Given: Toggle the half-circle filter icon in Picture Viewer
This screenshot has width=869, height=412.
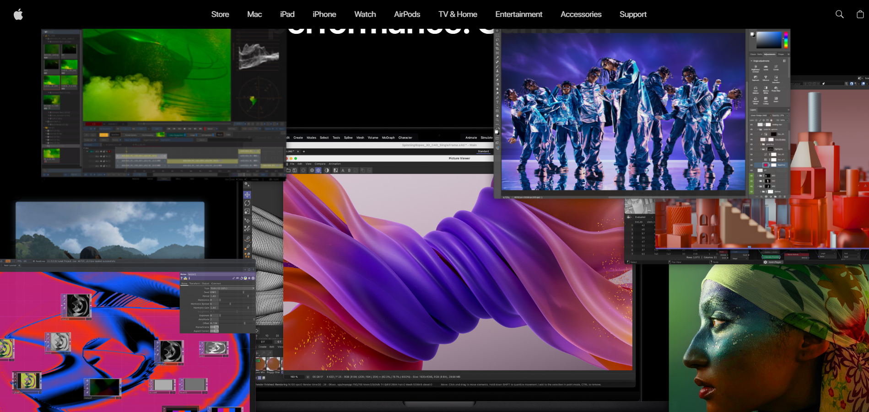Looking at the screenshot, I should 327,170.
